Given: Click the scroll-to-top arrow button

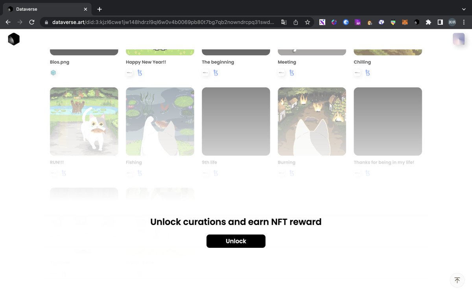Looking at the screenshot, I should point(457,280).
